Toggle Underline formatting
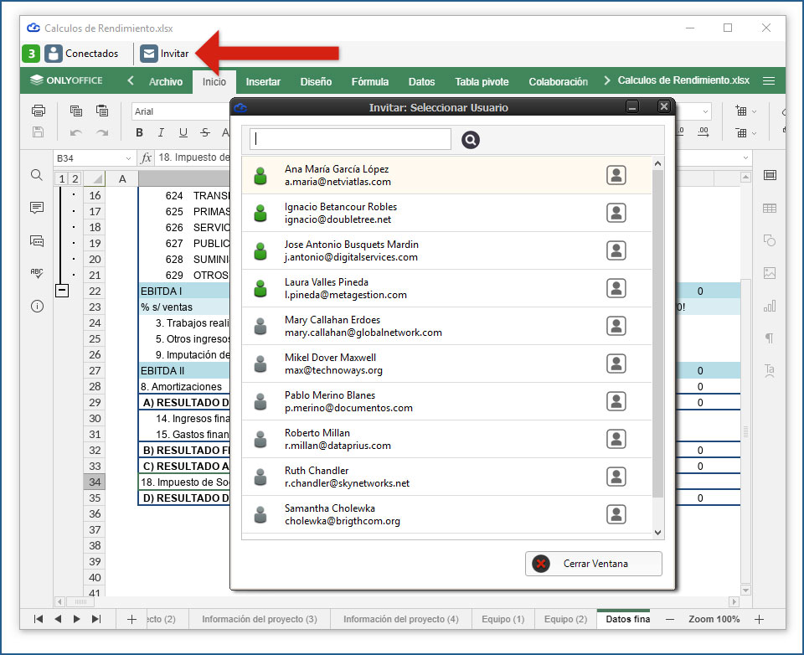804x655 pixels. 183,132
